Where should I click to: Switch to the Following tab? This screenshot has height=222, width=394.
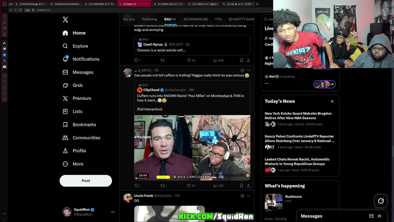tap(150, 19)
